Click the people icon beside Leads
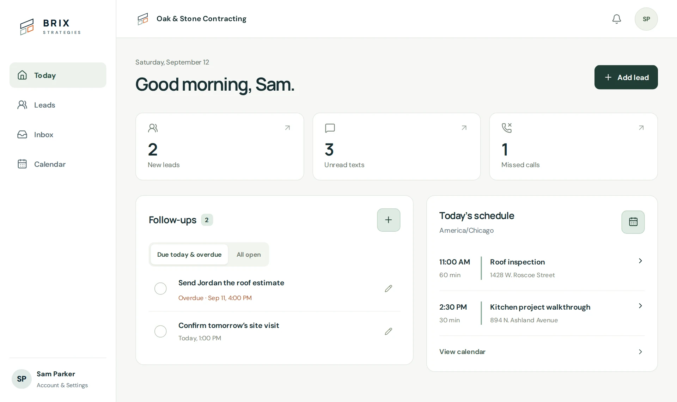 pos(22,105)
